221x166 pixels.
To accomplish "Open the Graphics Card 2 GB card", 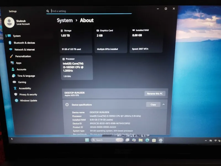I will point(111,40).
